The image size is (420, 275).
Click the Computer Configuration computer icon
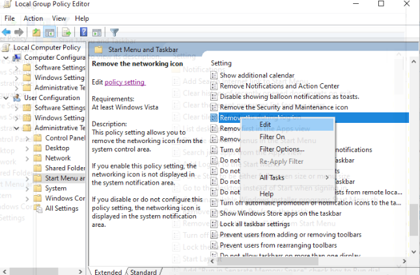(x=17, y=57)
